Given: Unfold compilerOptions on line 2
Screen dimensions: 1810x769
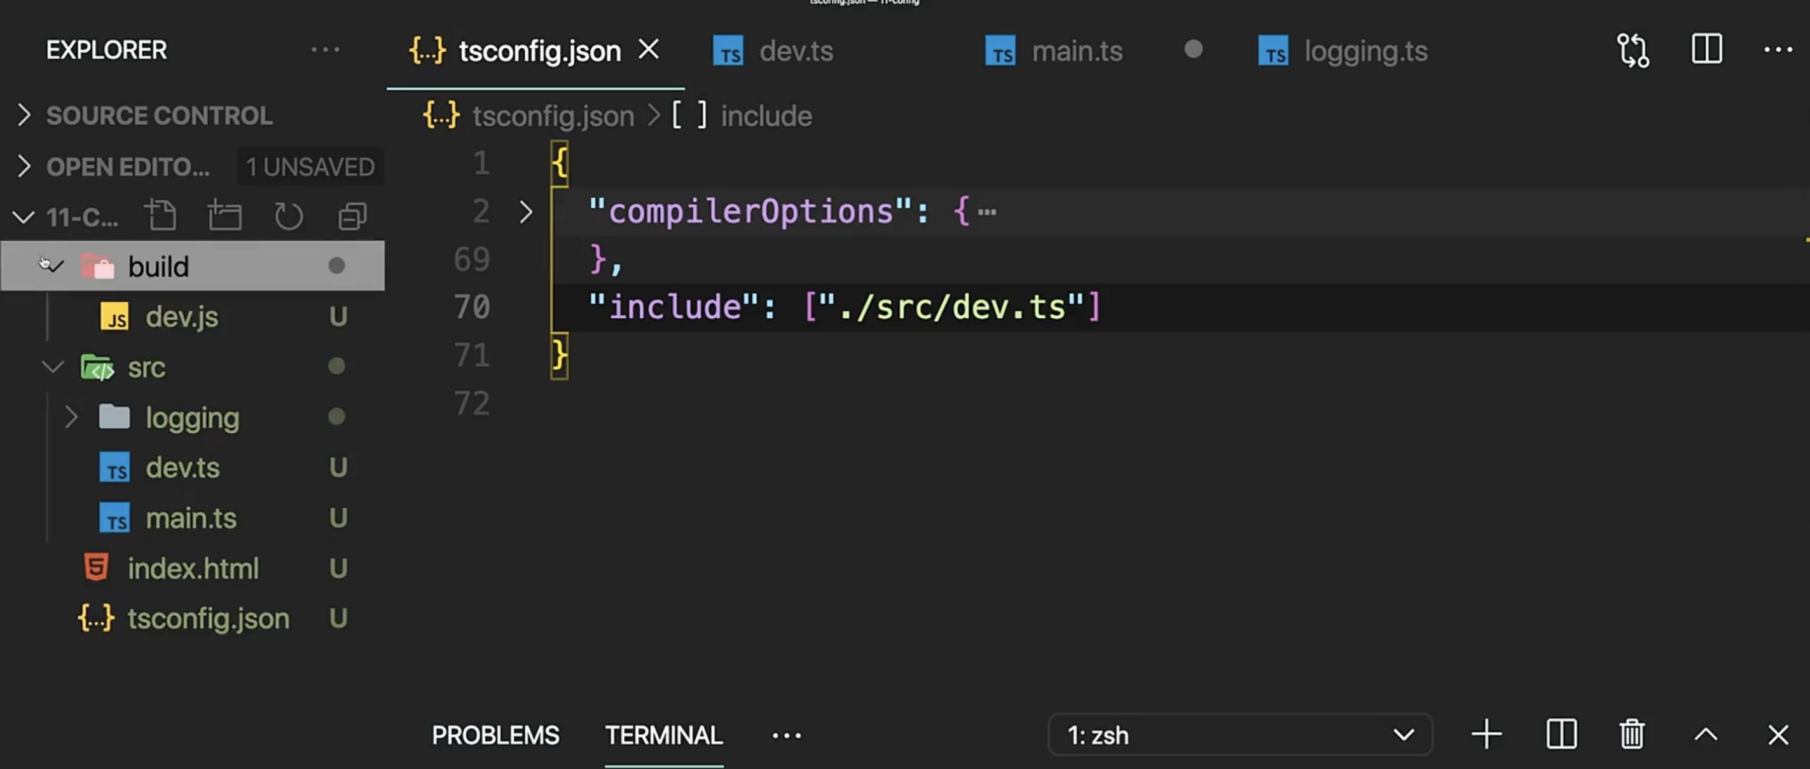Looking at the screenshot, I should [525, 212].
